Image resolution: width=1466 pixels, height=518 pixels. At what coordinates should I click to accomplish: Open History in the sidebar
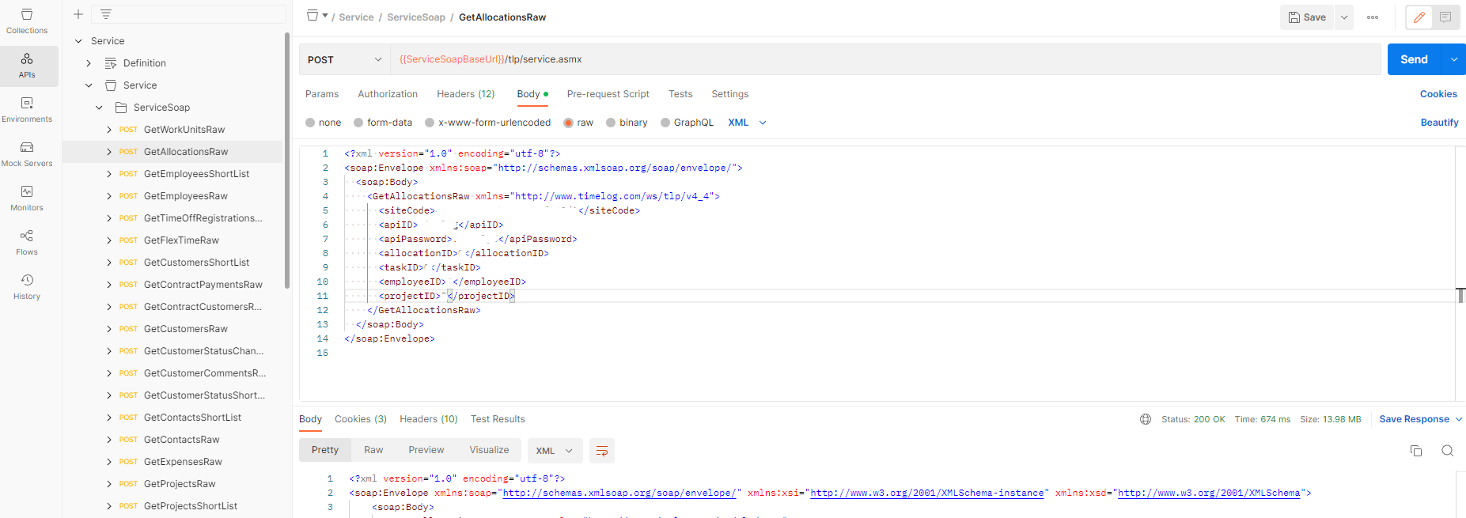(x=27, y=286)
